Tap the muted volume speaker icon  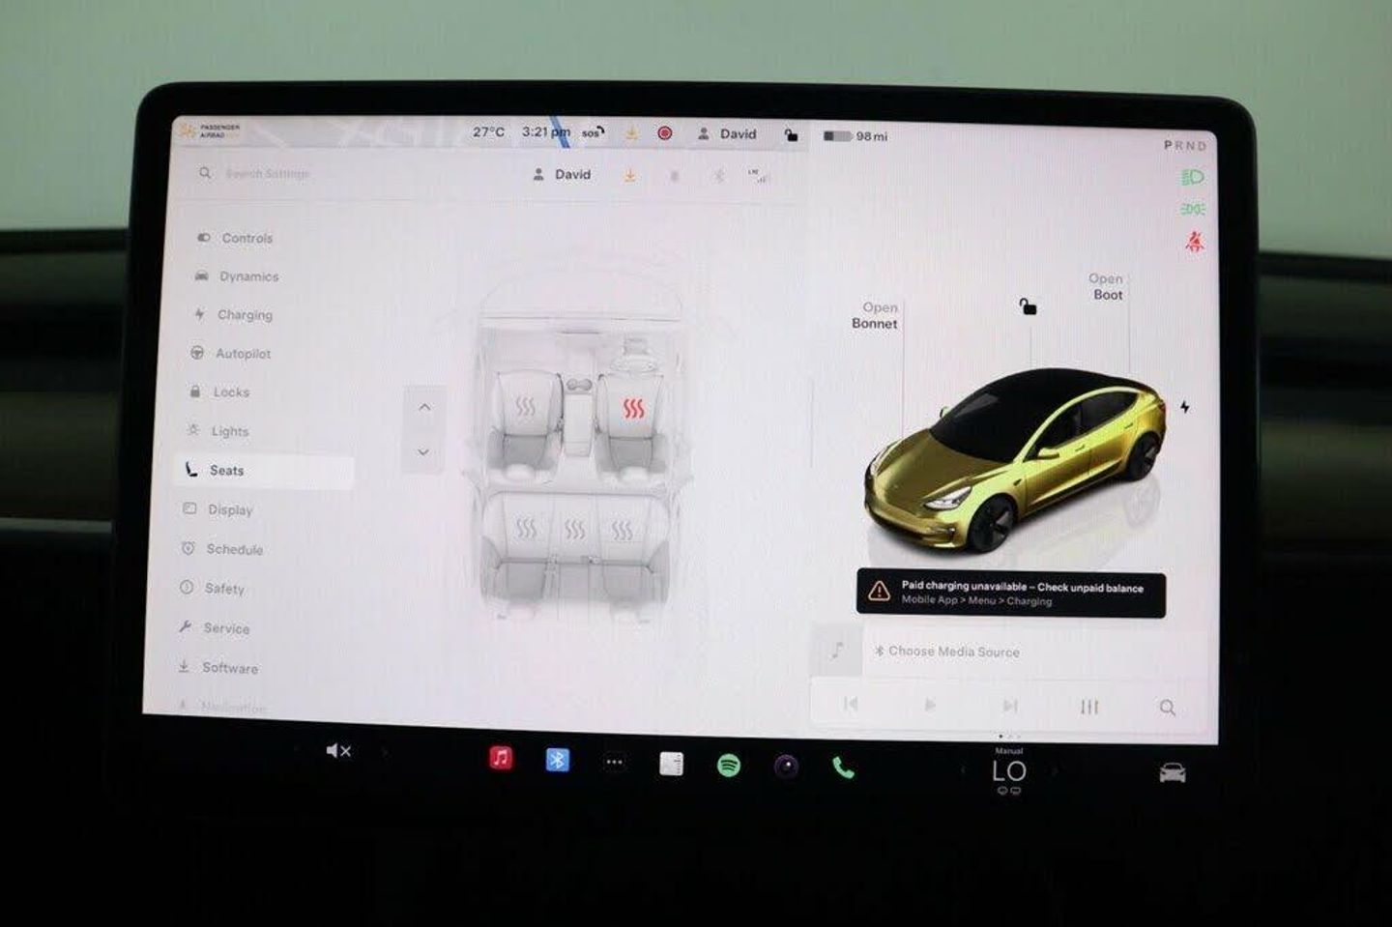tap(338, 751)
